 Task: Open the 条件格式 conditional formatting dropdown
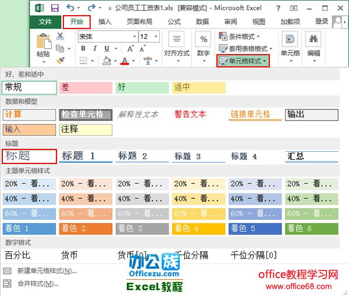point(239,36)
